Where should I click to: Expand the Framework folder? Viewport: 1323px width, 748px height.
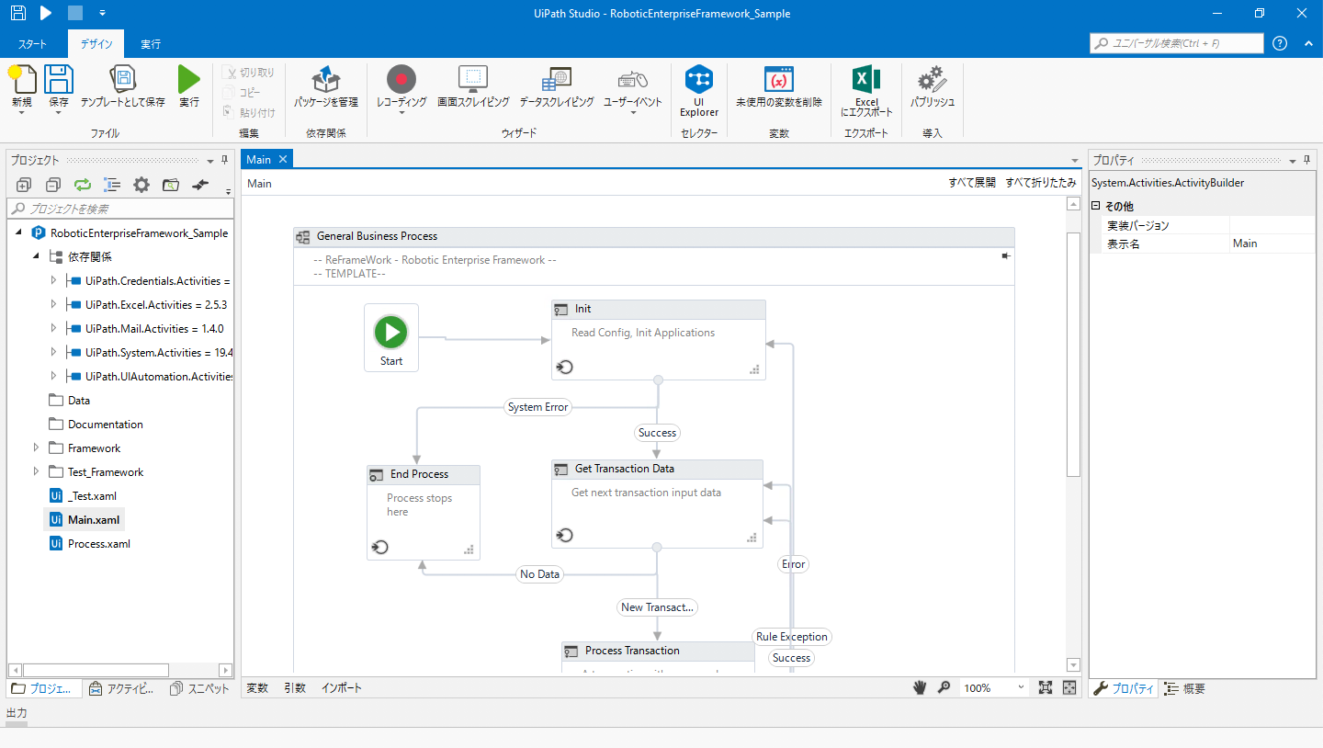point(37,448)
